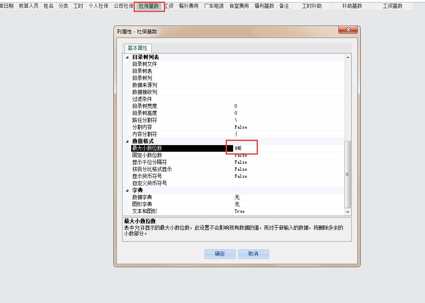This screenshot has width=425, height=303.
Task: Select the 按百分比格式显示 False value
Action: (241, 169)
